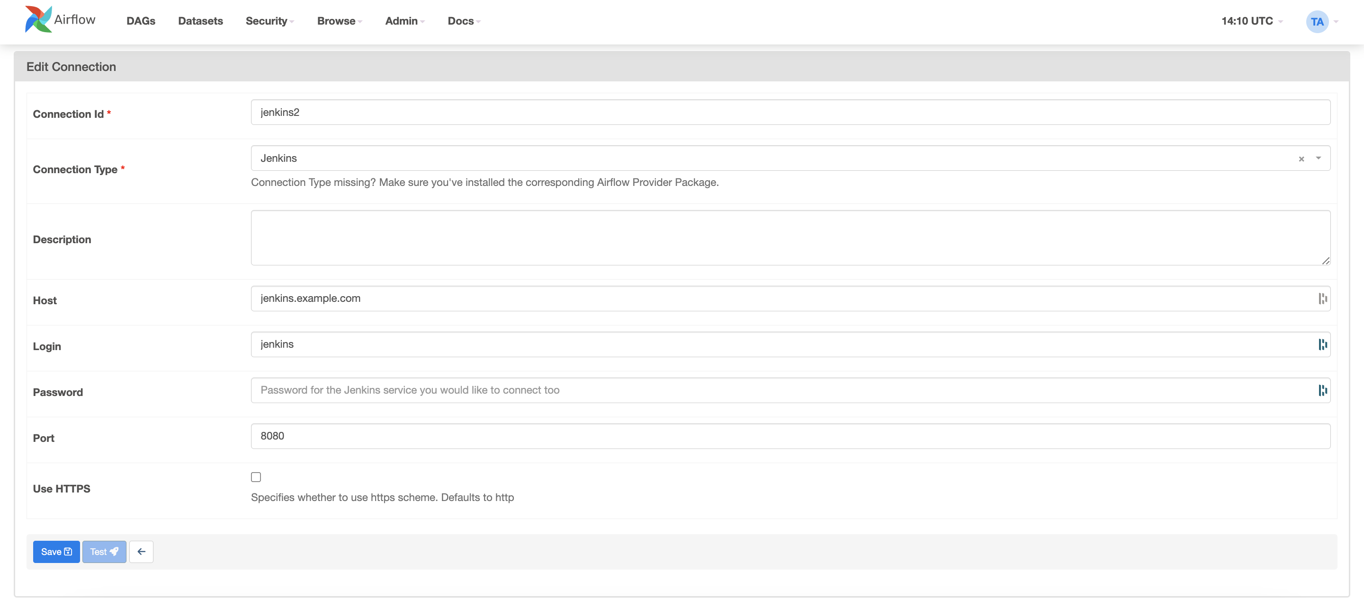Image resolution: width=1364 pixels, height=598 pixels.
Task: Click the password manager icon in Login field
Action: (1322, 345)
